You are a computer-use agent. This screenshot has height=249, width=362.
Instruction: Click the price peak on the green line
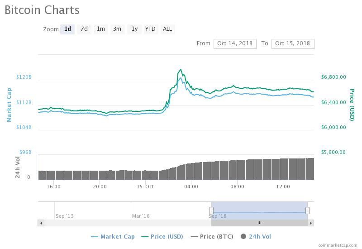(x=181, y=70)
